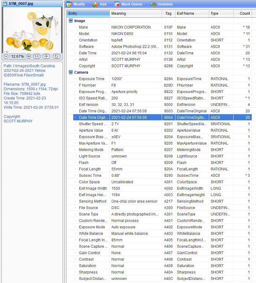
Task: Zoom out the image preview
Action: click(x=6, y=56)
